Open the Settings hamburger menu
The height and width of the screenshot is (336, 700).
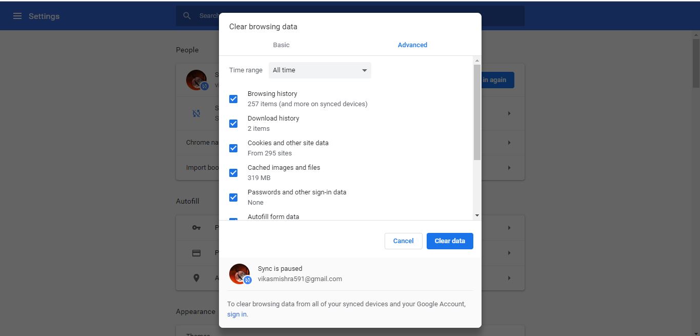pyautogui.click(x=17, y=16)
